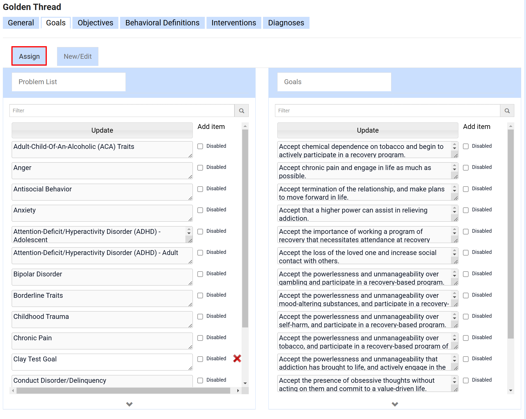Viewport: 526px width, 419px height.
Task: Click the Goals list scroll-down arrow
Action: coord(511,390)
